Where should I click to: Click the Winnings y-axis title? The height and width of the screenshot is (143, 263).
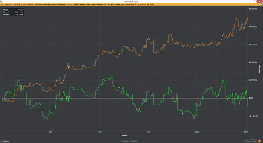click(x=260, y=69)
